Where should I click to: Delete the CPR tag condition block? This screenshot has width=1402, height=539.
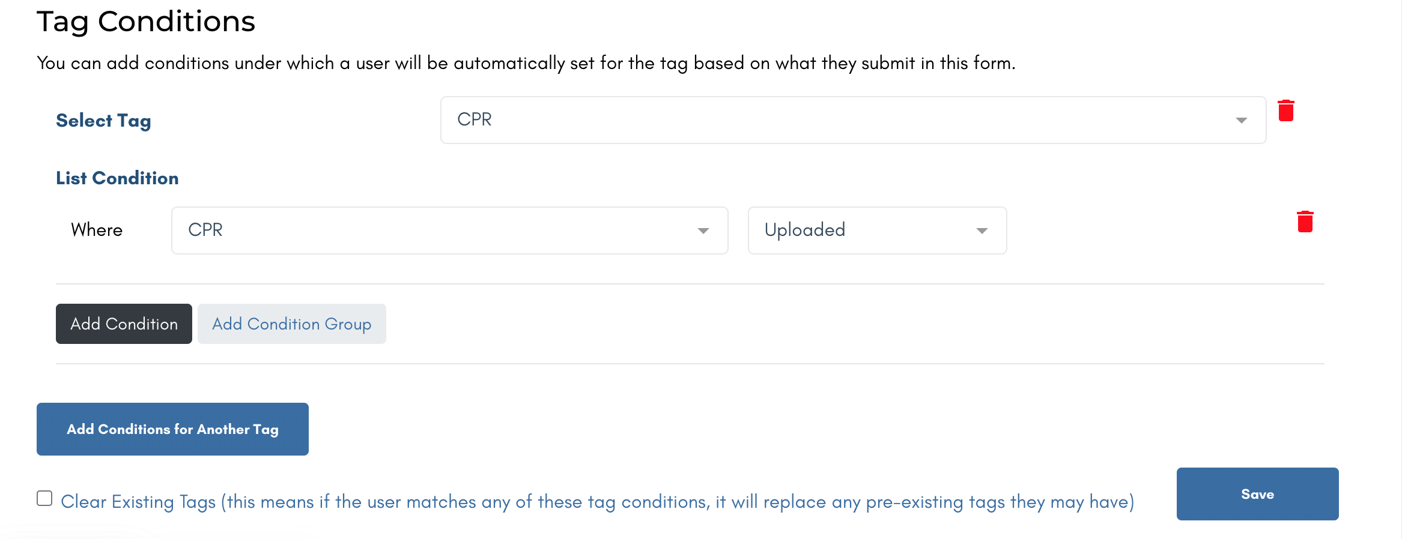pos(1285,111)
